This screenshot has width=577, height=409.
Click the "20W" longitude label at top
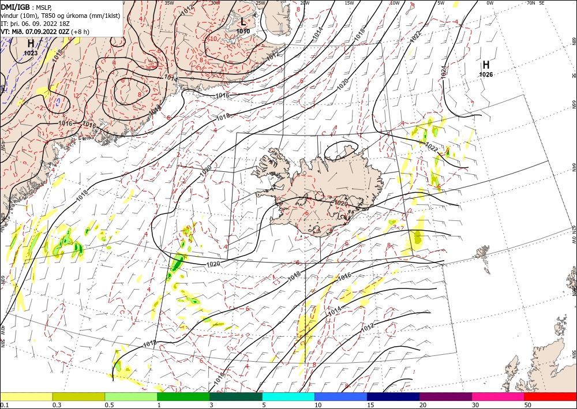pos(305,3)
